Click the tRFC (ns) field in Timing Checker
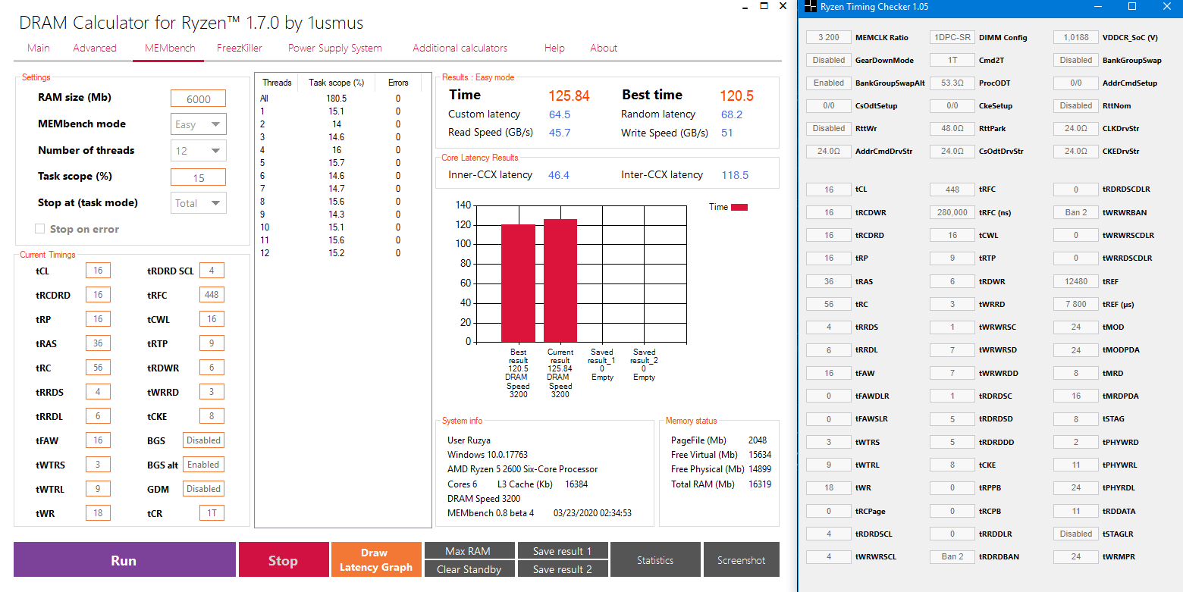 pyautogui.click(x=952, y=212)
